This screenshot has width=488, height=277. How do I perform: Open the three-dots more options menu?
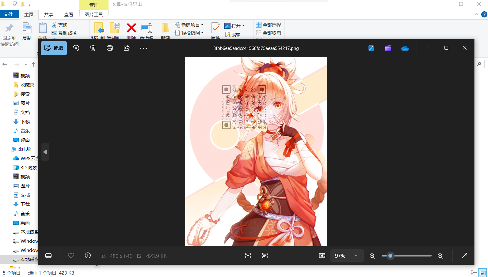point(143,48)
